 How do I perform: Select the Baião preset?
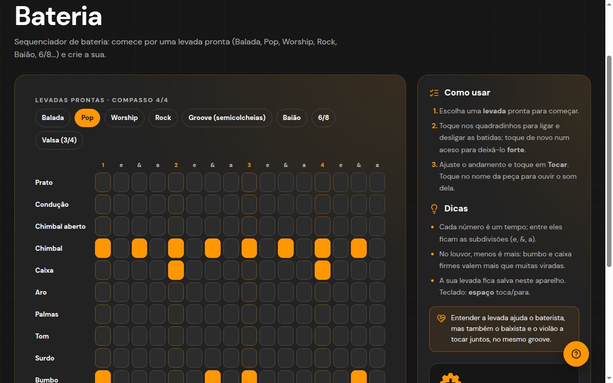292,118
